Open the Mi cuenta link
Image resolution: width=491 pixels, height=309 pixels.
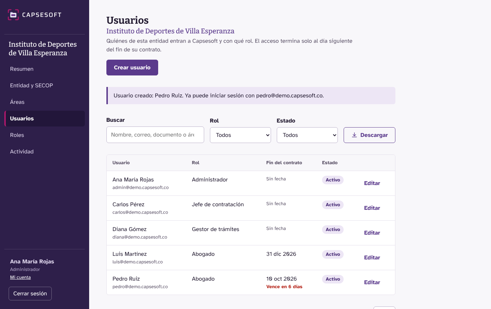pyautogui.click(x=20, y=277)
